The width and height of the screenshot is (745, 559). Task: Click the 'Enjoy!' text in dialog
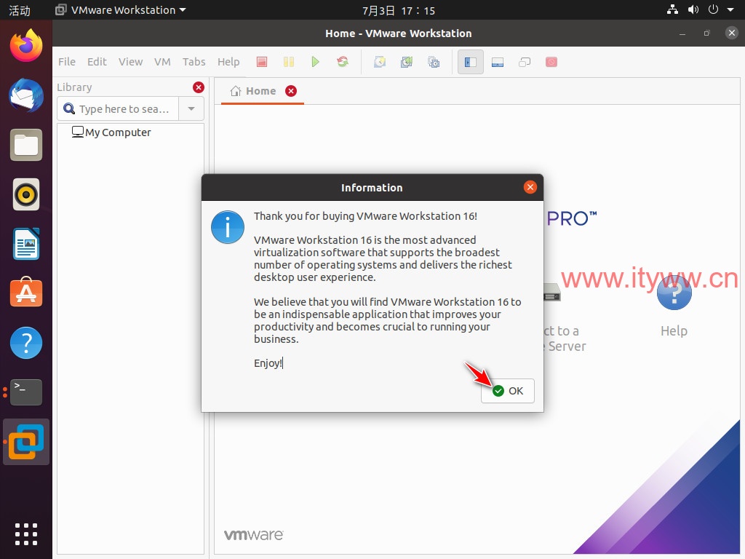point(268,363)
